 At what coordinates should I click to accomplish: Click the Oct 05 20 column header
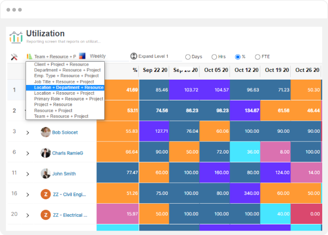[216, 70]
